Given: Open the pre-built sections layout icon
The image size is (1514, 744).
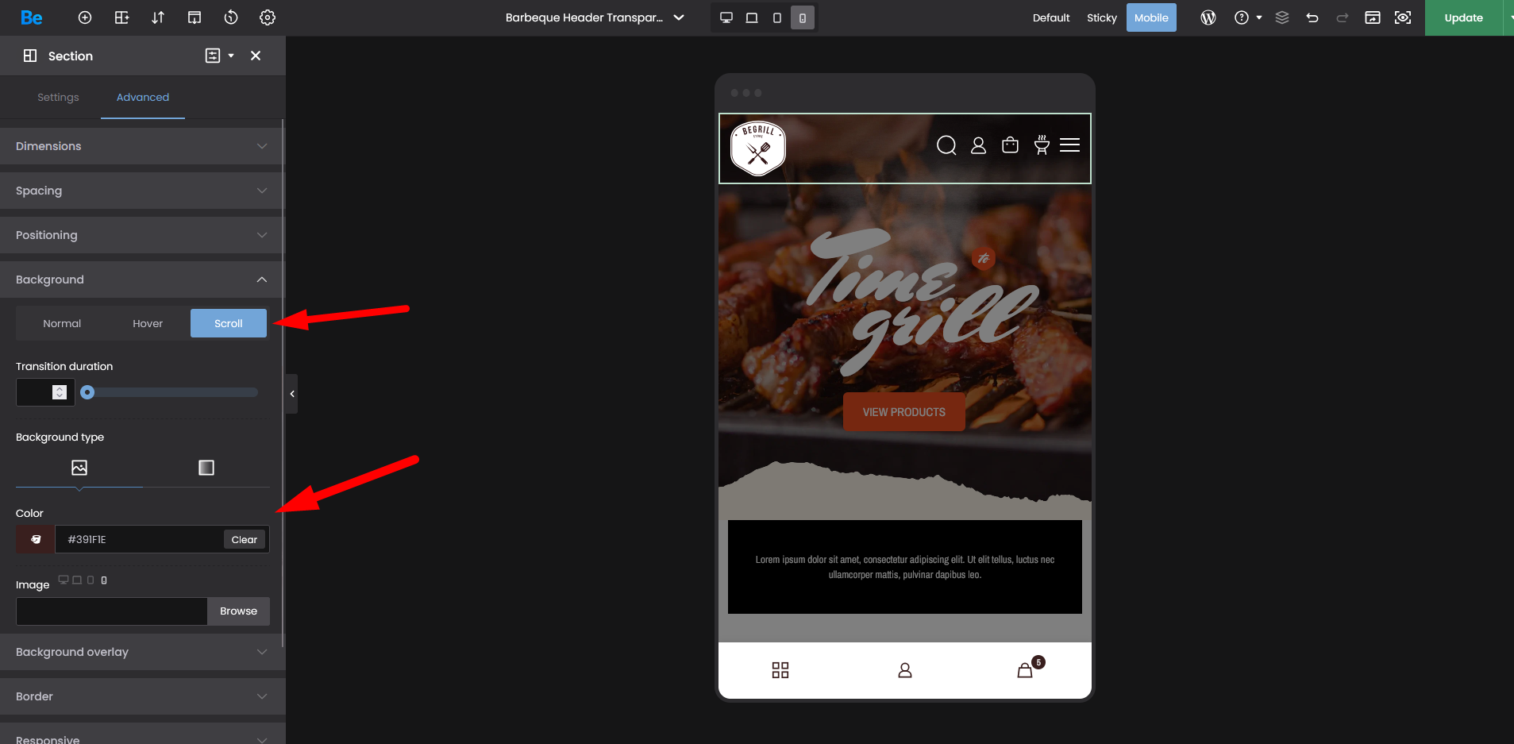Looking at the screenshot, I should pos(121,17).
